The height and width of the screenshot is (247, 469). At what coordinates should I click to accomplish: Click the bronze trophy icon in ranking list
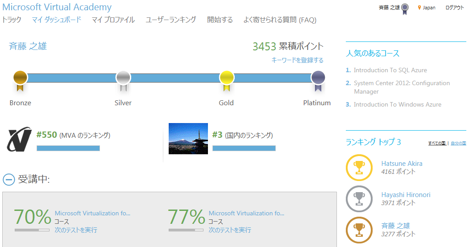click(x=359, y=230)
